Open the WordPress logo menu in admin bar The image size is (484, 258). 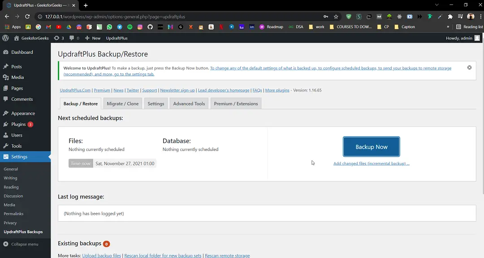coord(5,38)
